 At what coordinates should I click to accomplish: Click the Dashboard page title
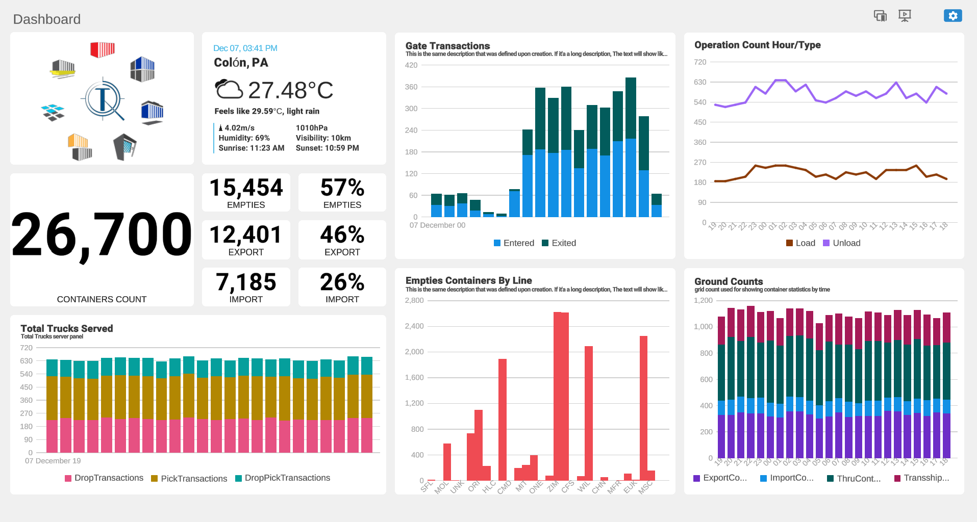pos(46,19)
